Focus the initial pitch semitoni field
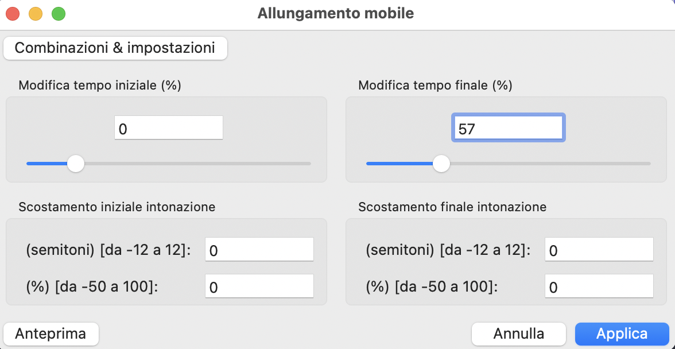Screen dimensions: 675x349 pos(259,249)
